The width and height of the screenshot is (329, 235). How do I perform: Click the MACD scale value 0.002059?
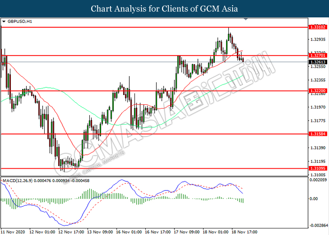[x=318, y=180]
